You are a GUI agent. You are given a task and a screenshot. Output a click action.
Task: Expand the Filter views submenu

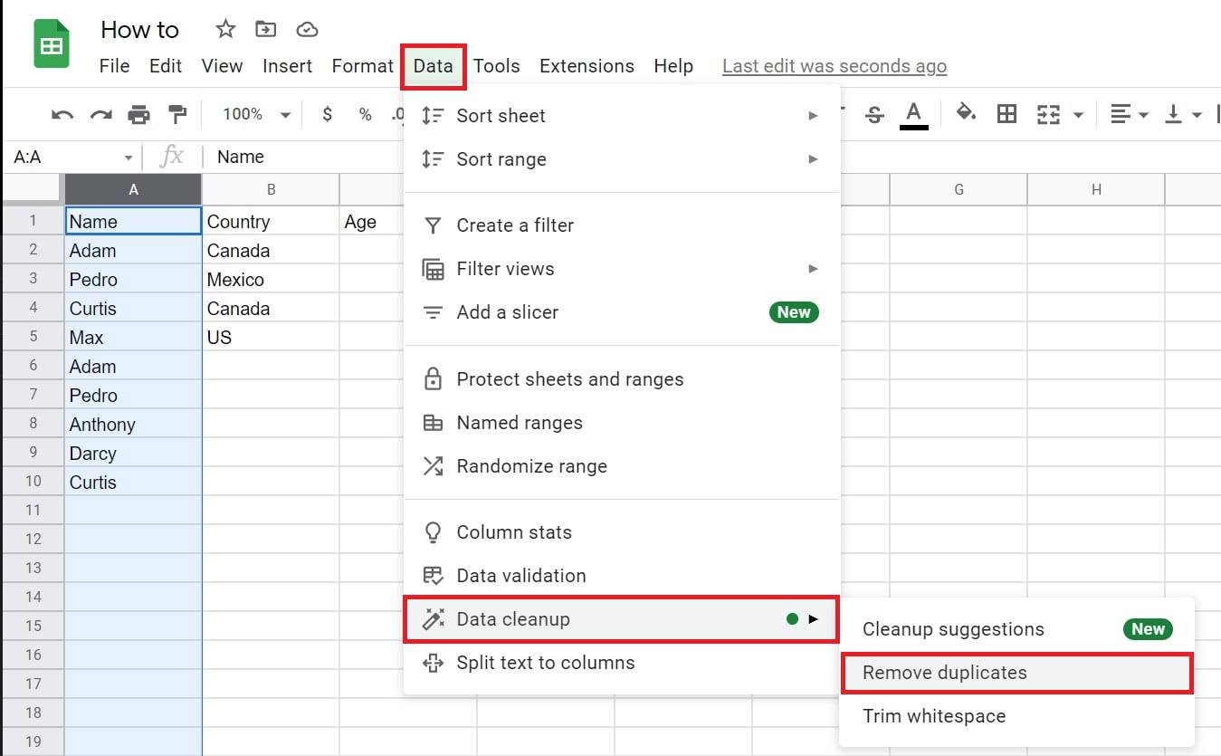[504, 268]
